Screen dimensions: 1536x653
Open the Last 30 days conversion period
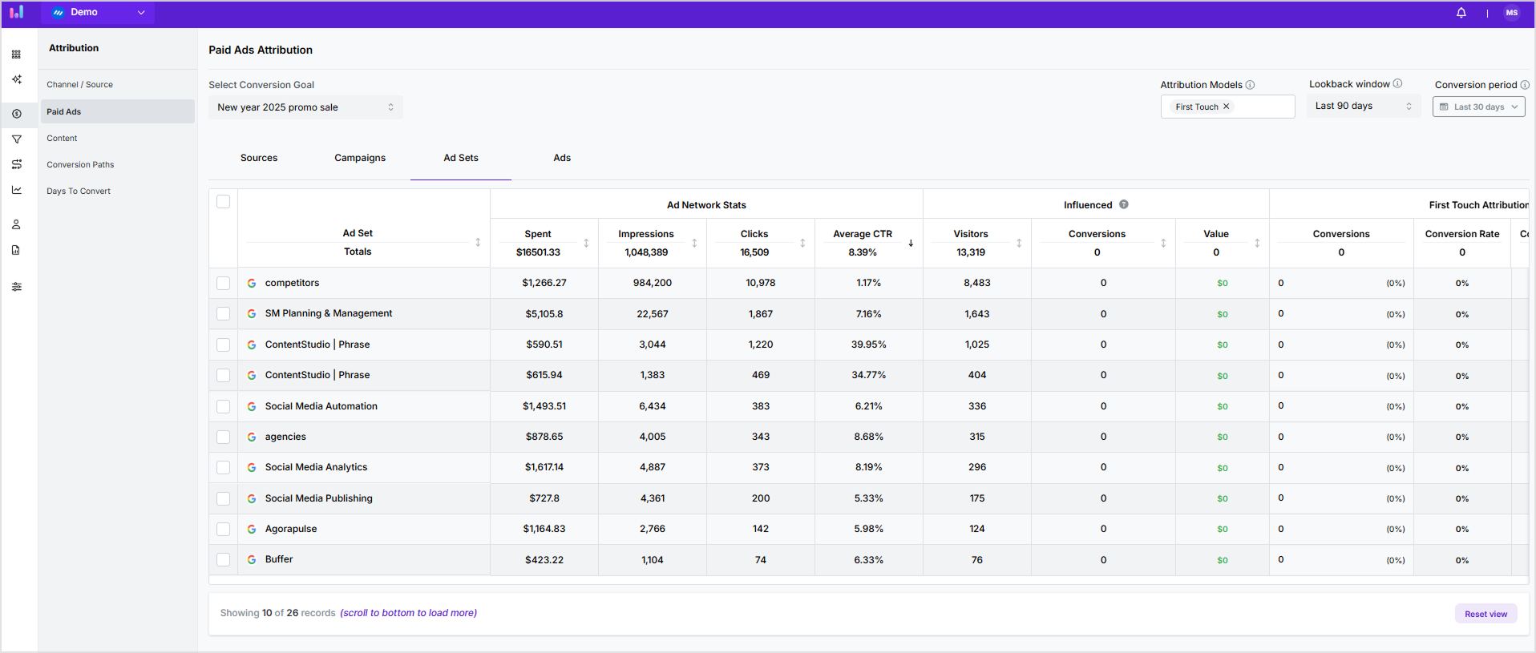1478,107
